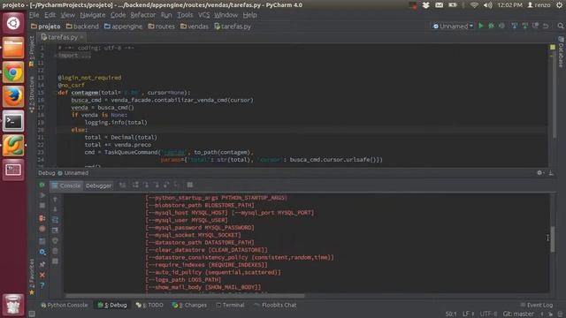Hide the Debug tool window
566x318 pixels.
coord(551,173)
